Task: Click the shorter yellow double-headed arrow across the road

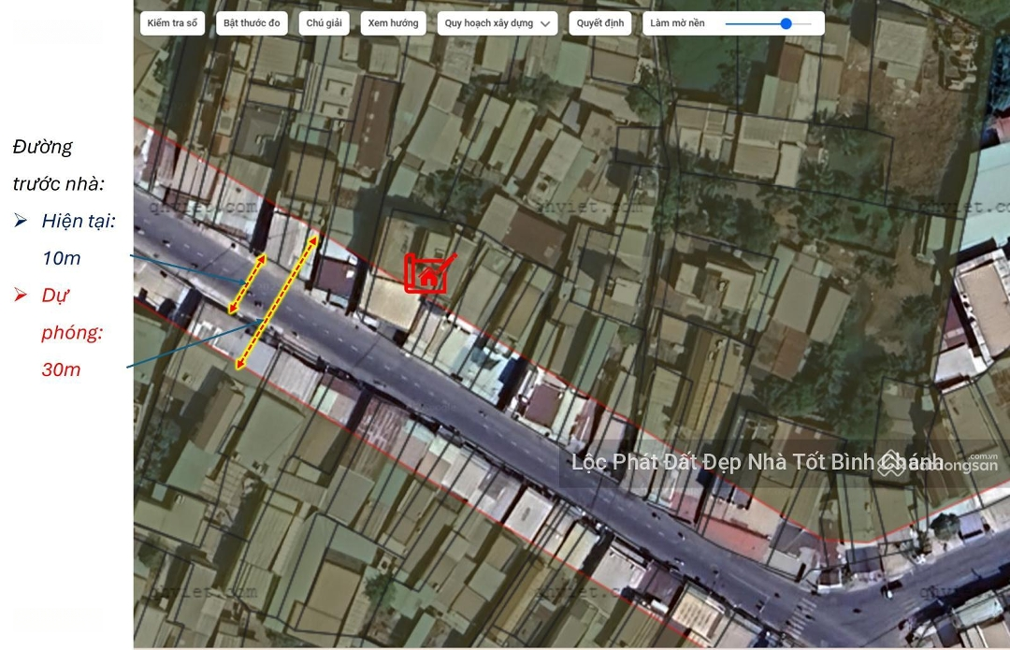Action: (247, 283)
